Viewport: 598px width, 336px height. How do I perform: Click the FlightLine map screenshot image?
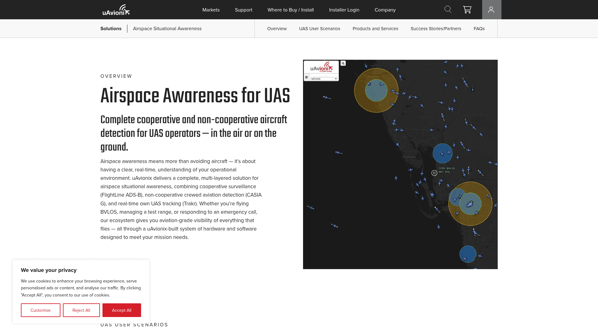click(x=400, y=164)
